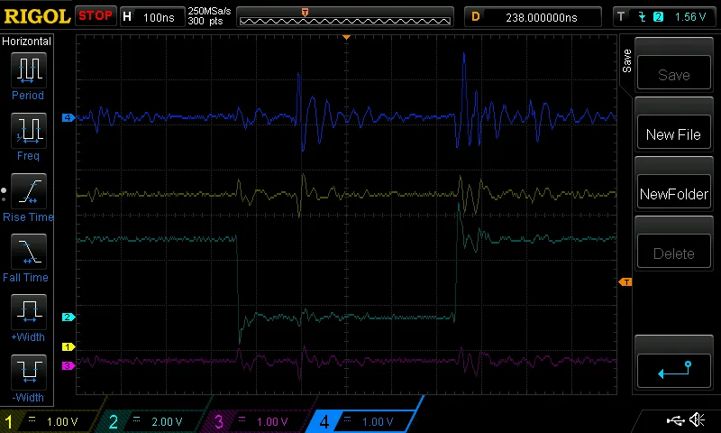Click the RIGOL logo
The image size is (721, 433).
coord(37,16)
